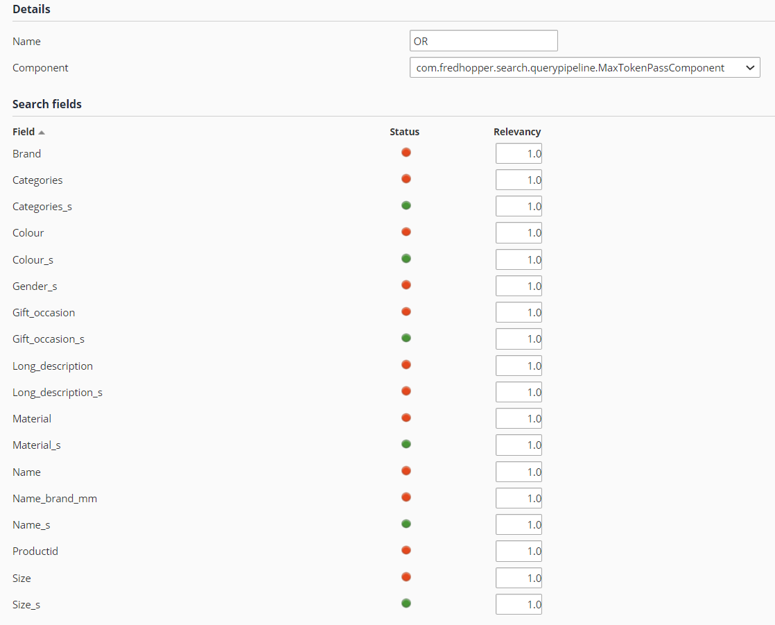
Task: Select the Relevancy input for Size
Action: click(519, 578)
